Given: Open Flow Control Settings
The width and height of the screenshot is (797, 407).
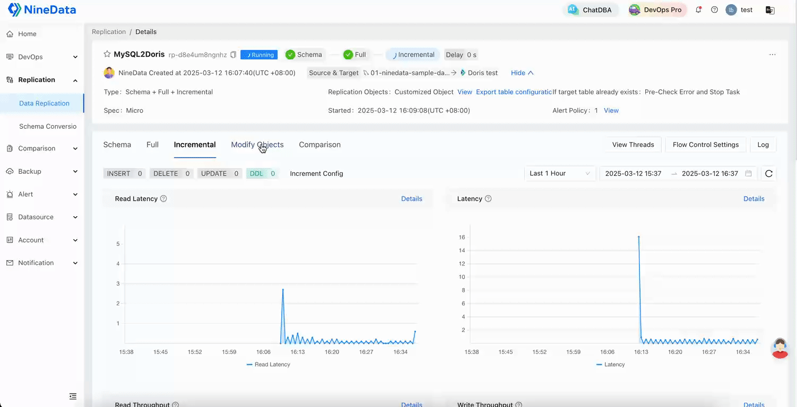Looking at the screenshot, I should 706,145.
